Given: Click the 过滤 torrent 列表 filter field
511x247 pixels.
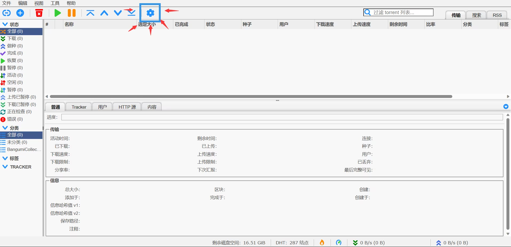Looking at the screenshot, I should (398, 13).
